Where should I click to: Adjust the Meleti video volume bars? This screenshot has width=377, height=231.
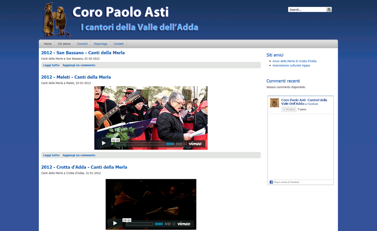170,144
